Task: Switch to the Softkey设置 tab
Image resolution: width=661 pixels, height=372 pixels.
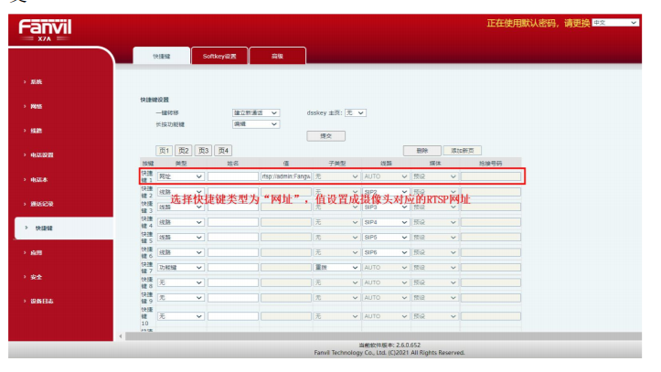Action: pos(219,56)
